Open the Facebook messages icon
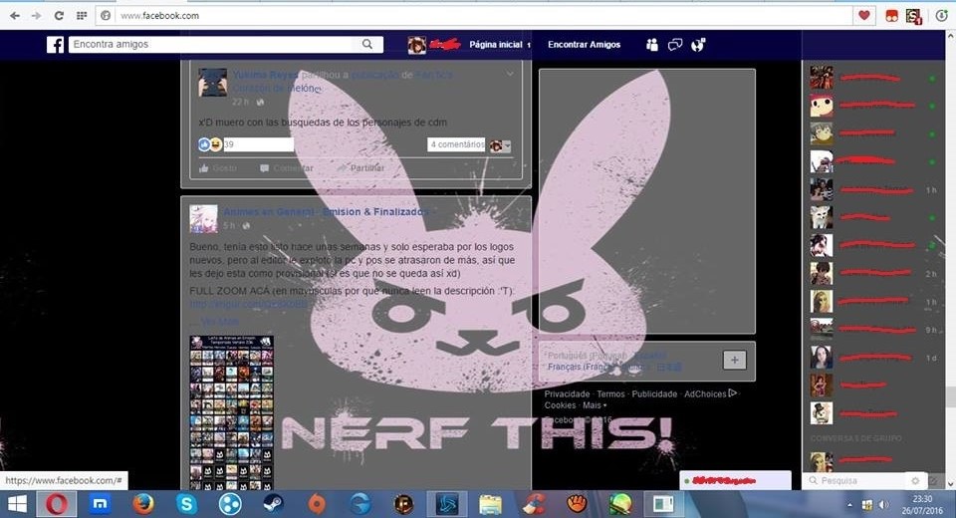The height and width of the screenshot is (518, 956). coord(675,45)
